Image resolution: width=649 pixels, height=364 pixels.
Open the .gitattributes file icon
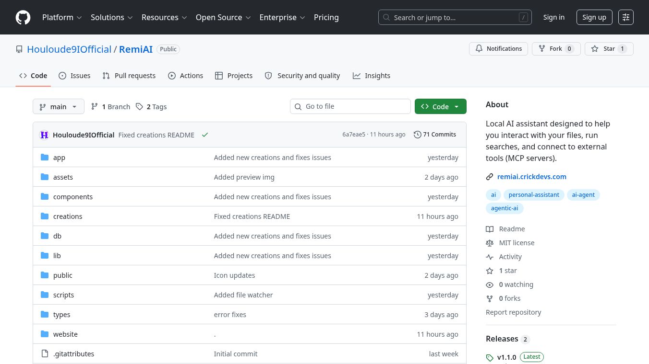pos(45,353)
